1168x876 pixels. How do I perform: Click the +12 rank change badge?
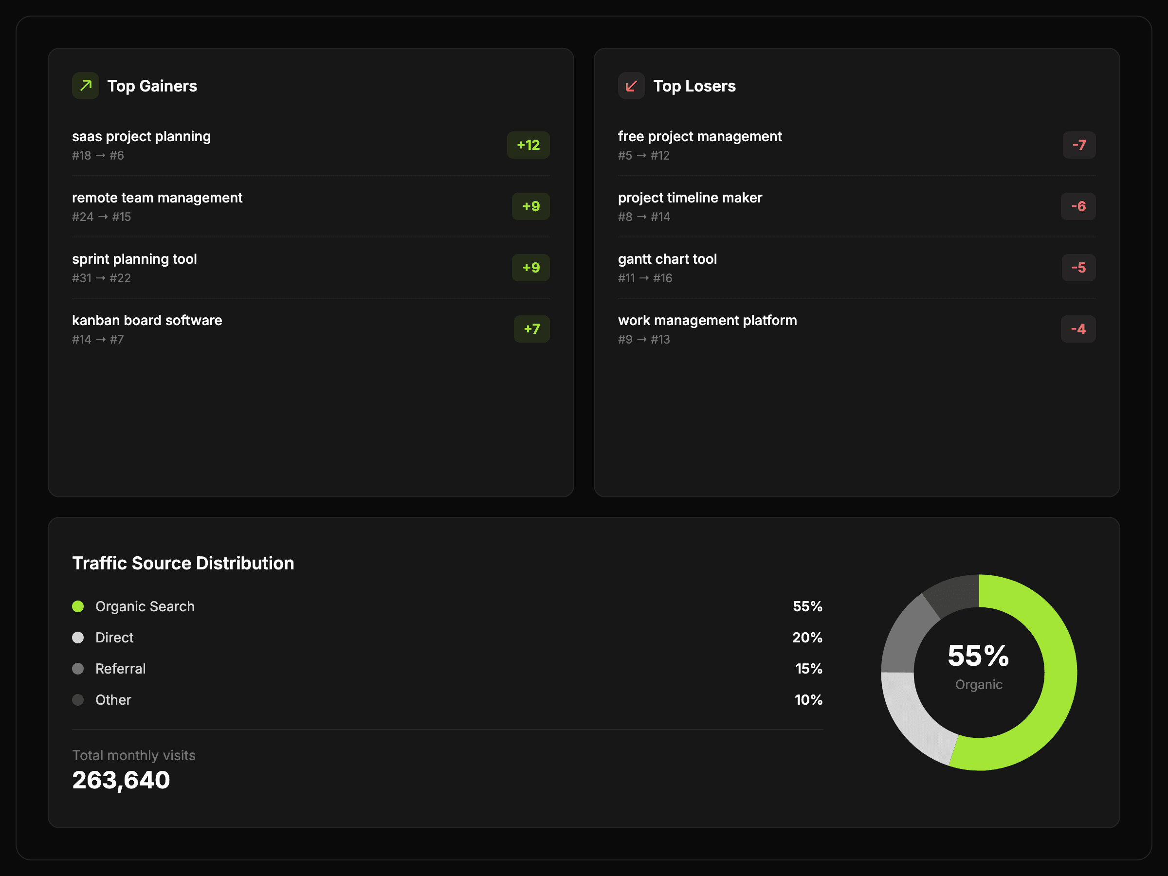(x=528, y=145)
